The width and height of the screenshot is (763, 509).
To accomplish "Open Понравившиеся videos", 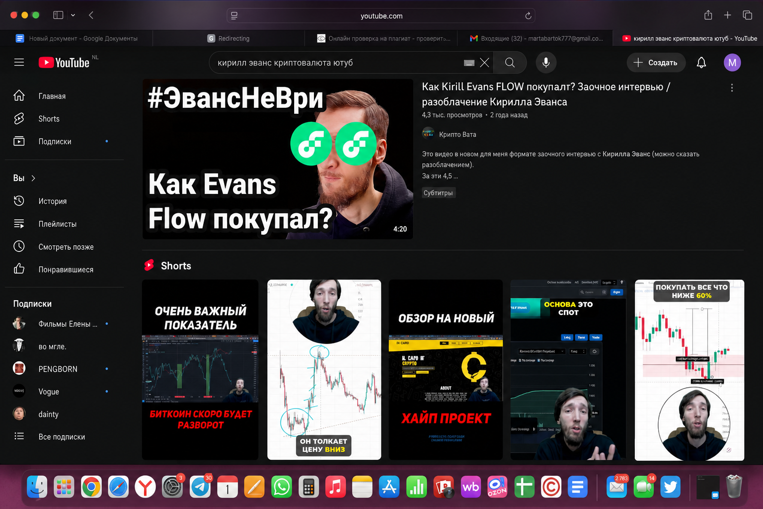I will pyautogui.click(x=65, y=269).
